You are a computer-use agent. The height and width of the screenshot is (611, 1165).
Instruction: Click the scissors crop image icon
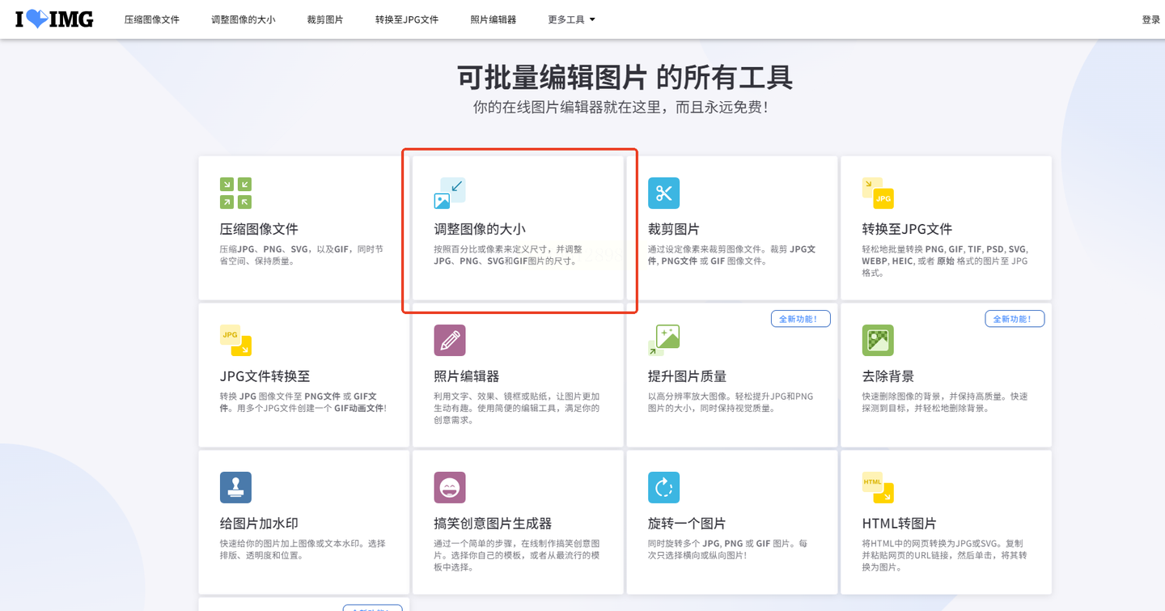point(663,193)
